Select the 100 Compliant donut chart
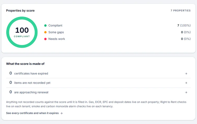197x124 pixels. (22, 32)
